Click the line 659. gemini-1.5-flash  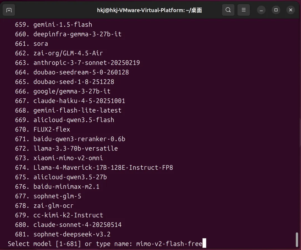point(54,25)
